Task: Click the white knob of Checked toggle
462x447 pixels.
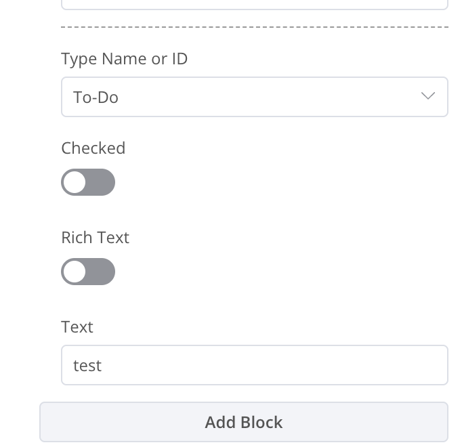Action: tap(75, 182)
